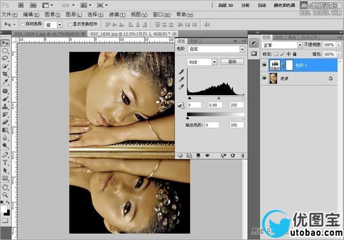The width and height of the screenshot is (344, 240).
Task: Click the foreground color swatch
Action: pos(3,208)
